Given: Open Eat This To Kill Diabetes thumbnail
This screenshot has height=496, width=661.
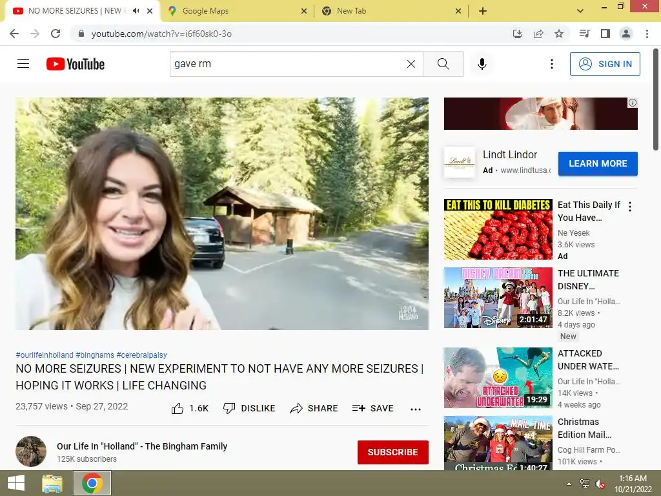Looking at the screenshot, I should (498, 229).
